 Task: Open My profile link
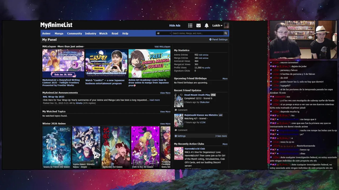(x=206, y=68)
